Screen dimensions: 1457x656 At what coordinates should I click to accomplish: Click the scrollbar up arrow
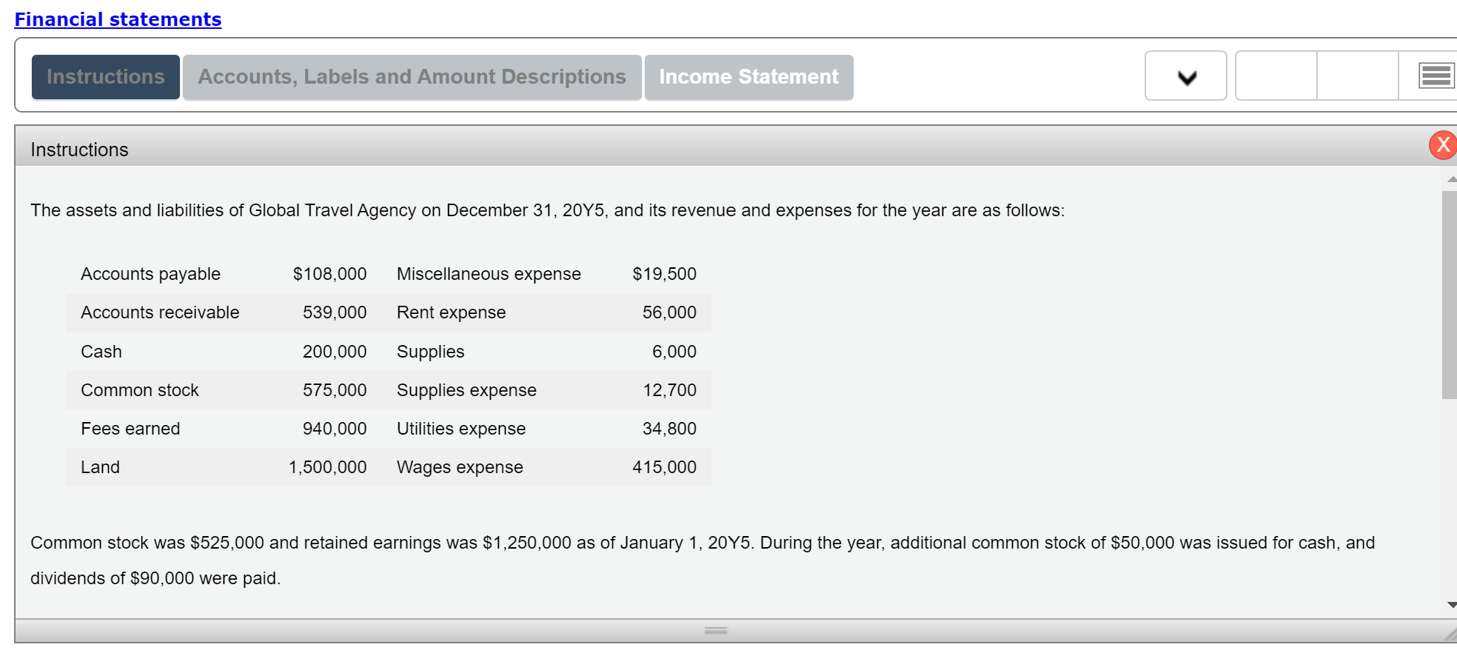click(1449, 178)
